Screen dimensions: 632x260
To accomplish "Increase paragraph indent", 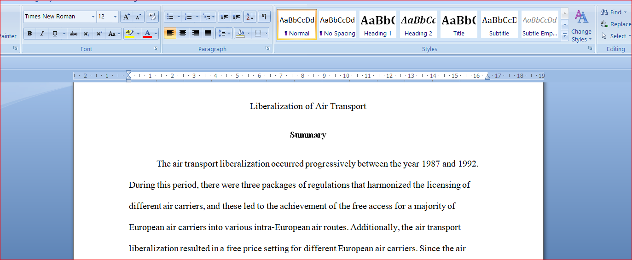I will click(236, 17).
